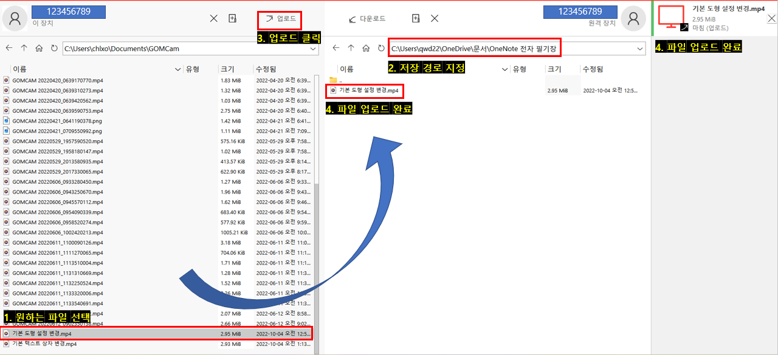Screen dimensions: 778x355
Task: Select GOMCAM 20220529_2013580935.mp4
Action: 58,161
